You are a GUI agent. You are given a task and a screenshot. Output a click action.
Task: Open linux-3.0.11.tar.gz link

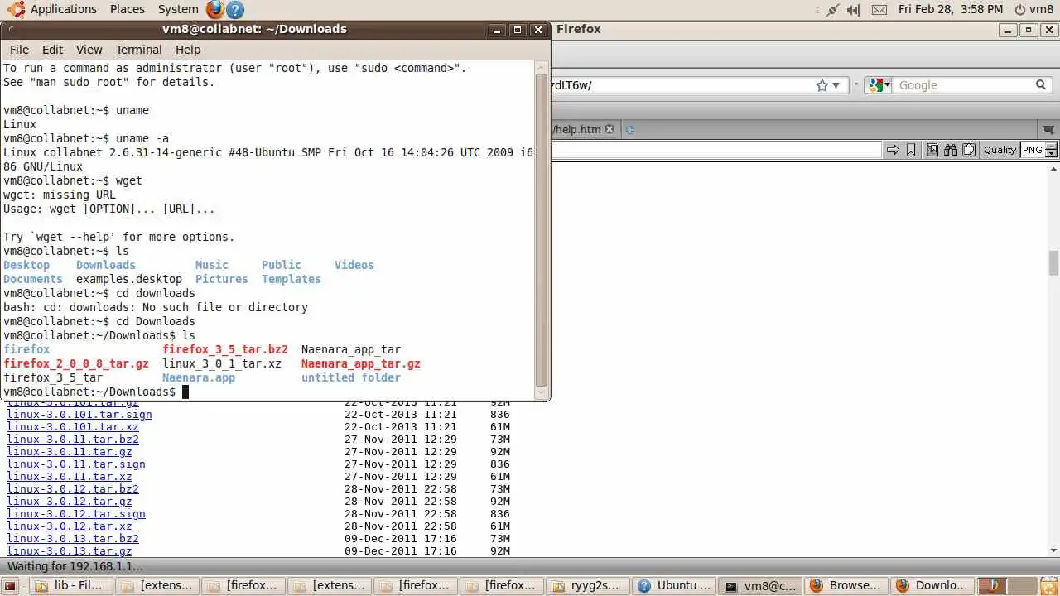70,452
